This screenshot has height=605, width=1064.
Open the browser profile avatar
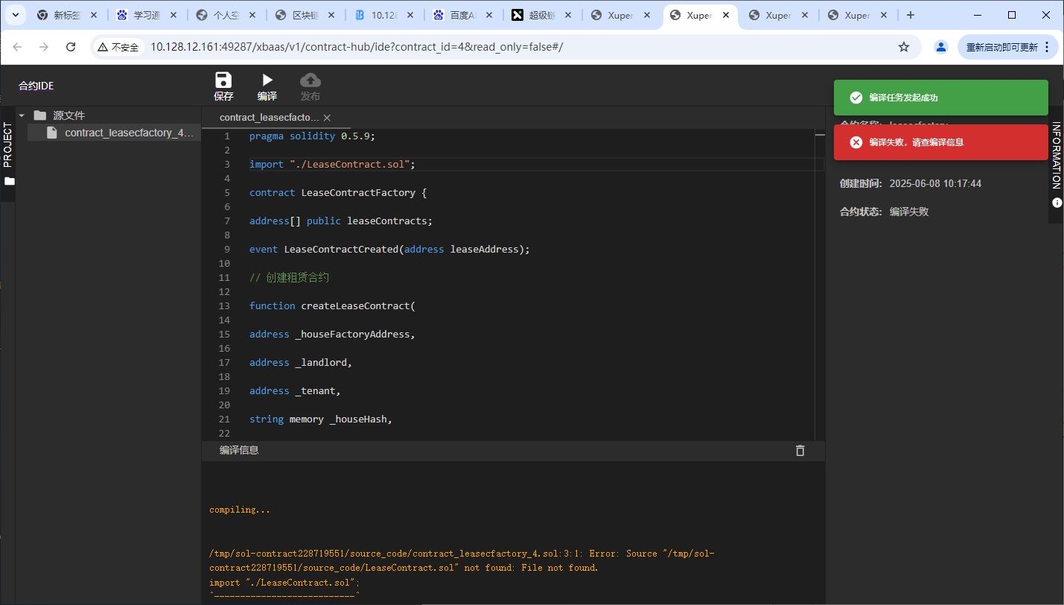tap(941, 47)
